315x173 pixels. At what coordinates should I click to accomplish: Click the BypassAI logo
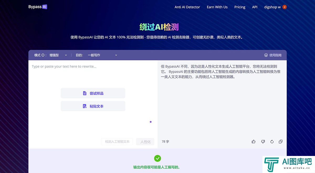tap(38, 7)
